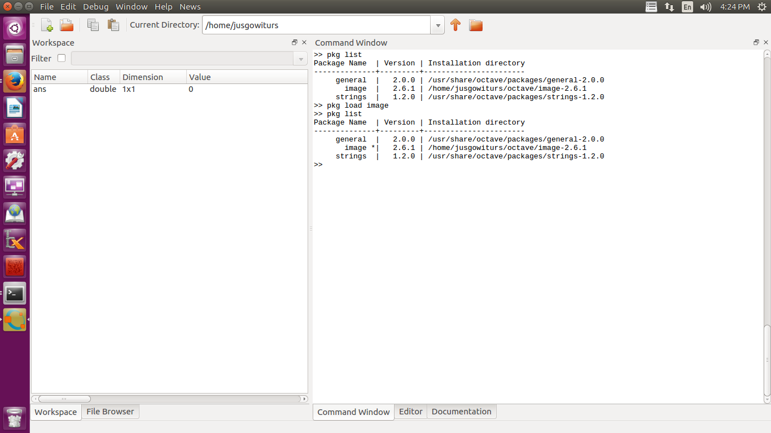
Task: Expand the Current Directory dropdown arrow
Action: (438, 25)
